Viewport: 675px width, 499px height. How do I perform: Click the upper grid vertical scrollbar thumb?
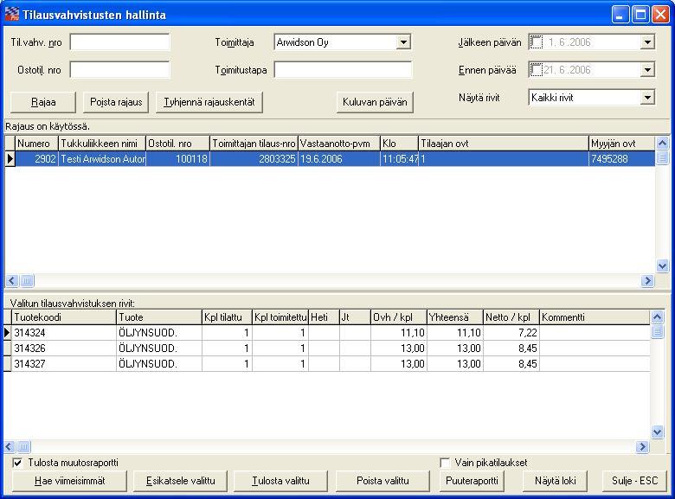pyautogui.click(x=662, y=157)
